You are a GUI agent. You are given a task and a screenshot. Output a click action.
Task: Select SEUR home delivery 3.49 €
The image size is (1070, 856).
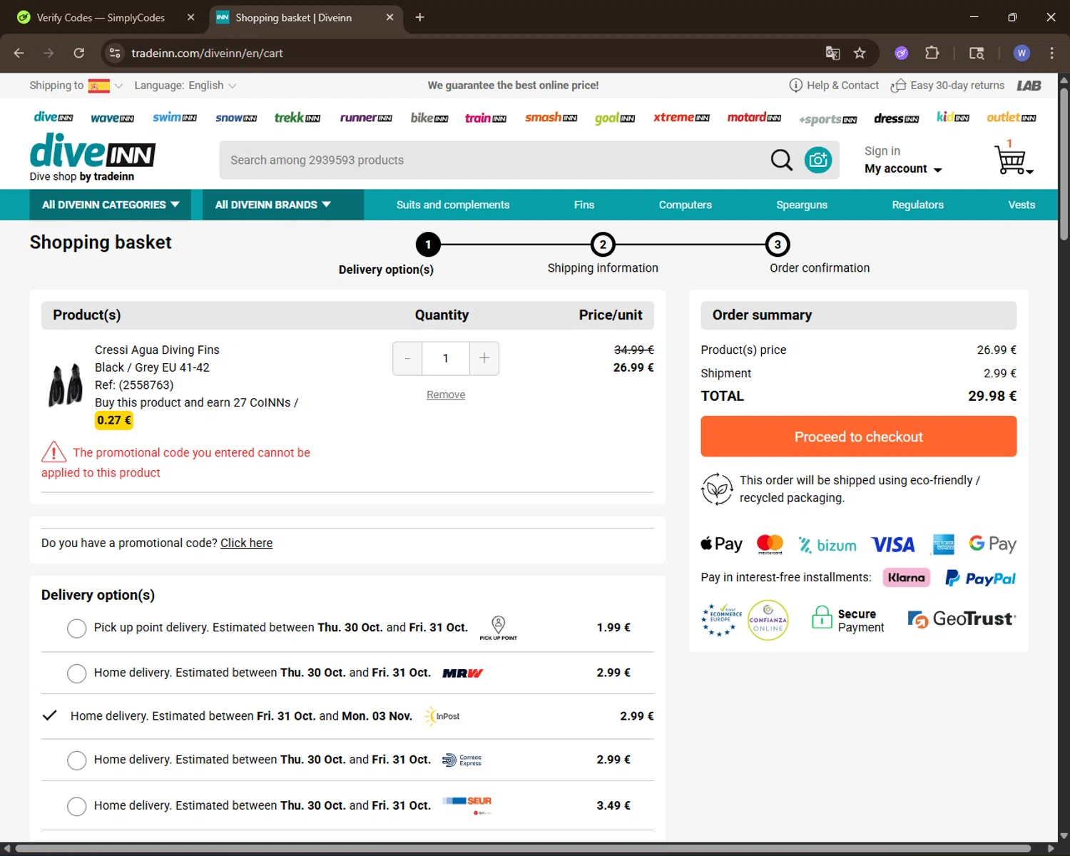(x=76, y=806)
